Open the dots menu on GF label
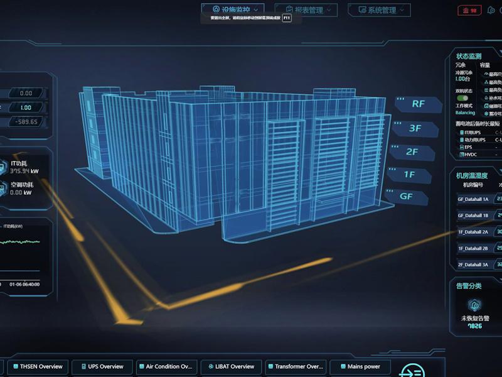 pos(390,191)
